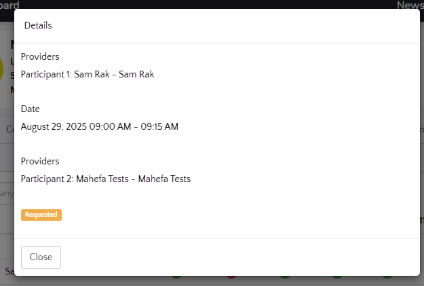Click the Date label
Image resolution: width=424 pixels, height=286 pixels.
[31, 109]
